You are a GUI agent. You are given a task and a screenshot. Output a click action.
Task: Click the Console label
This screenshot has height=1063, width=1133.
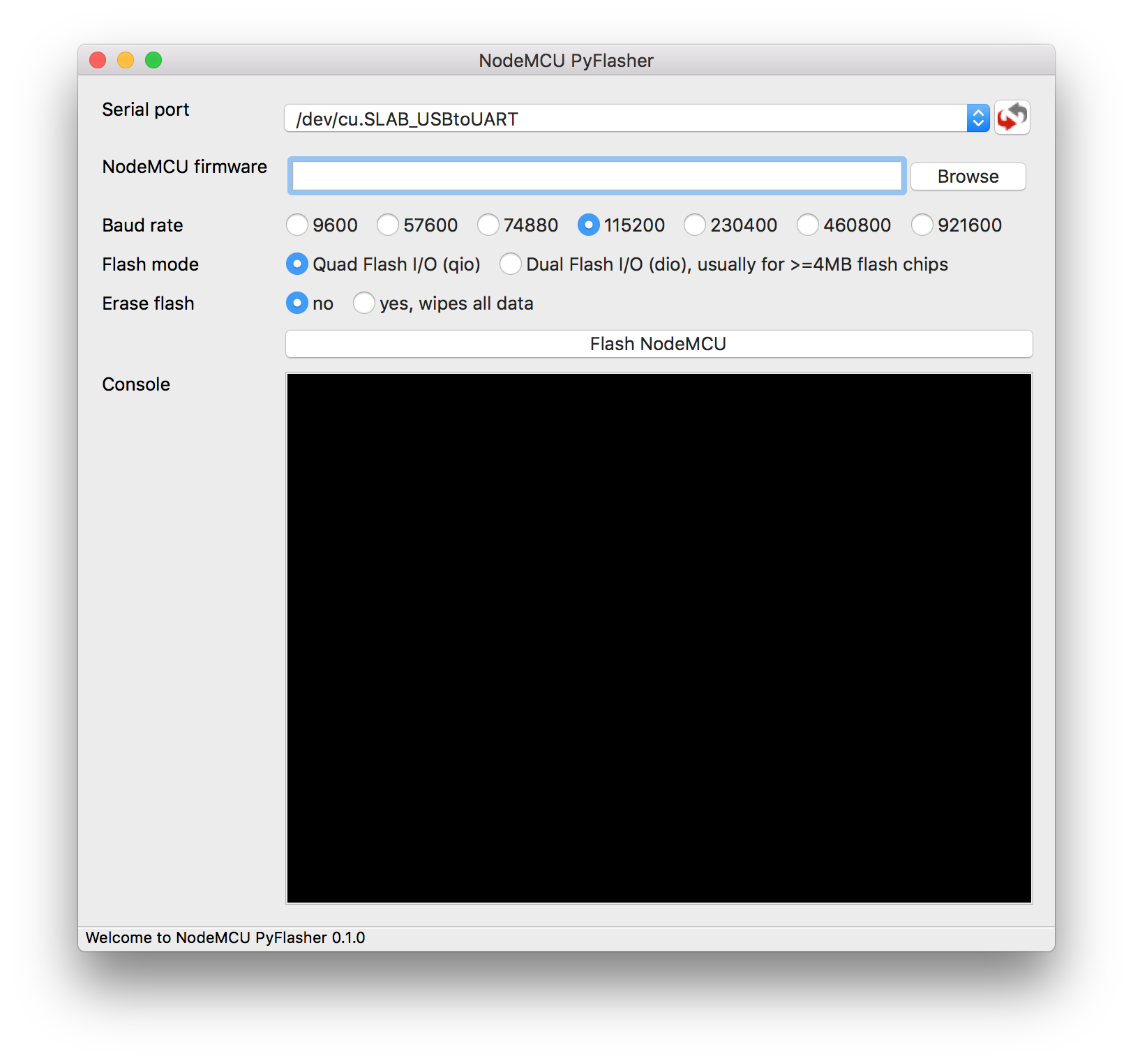pos(136,384)
